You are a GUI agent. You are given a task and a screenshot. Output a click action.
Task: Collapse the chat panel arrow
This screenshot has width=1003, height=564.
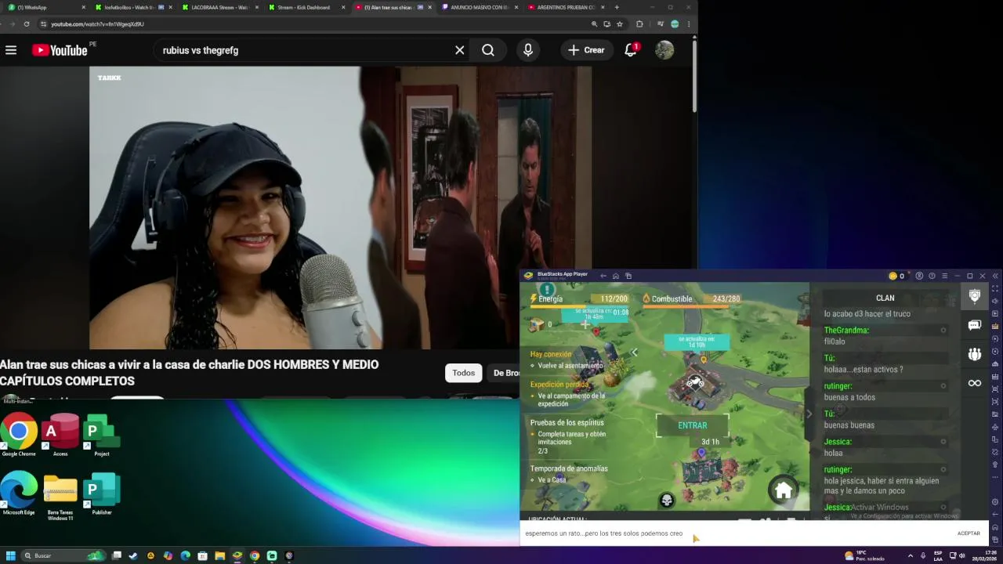point(809,414)
